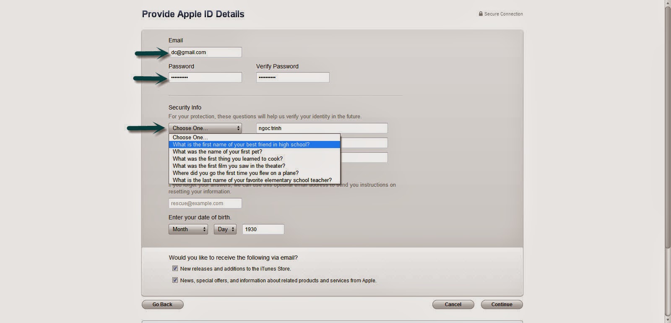The width and height of the screenshot is (671, 323).
Task: Click the rescue email input field
Action: 205,203
